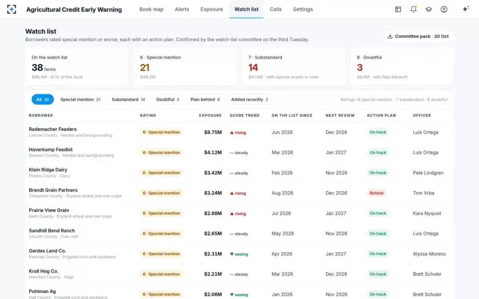Viewport: 479px width, 299px height.
Task: Switch to Exposure tab
Action: click(212, 9)
